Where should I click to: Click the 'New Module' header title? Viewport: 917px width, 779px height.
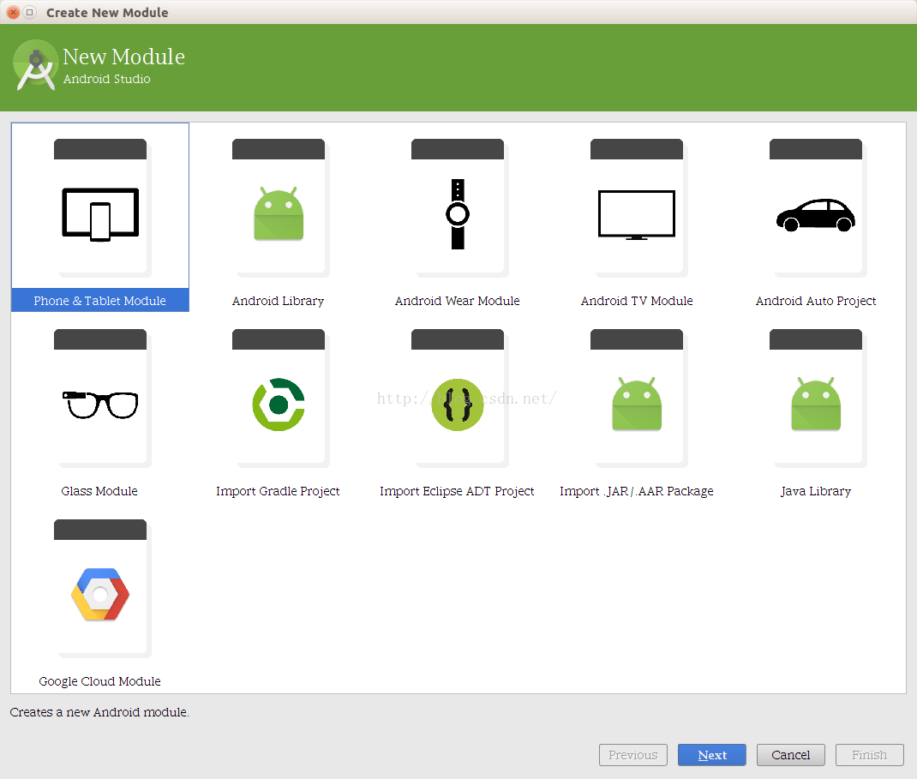(x=124, y=57)
